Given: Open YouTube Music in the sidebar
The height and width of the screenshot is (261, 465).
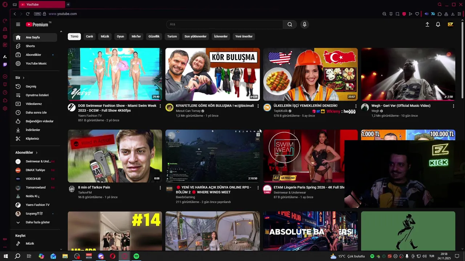Looking at the screenshot, I should pos(35,63).
